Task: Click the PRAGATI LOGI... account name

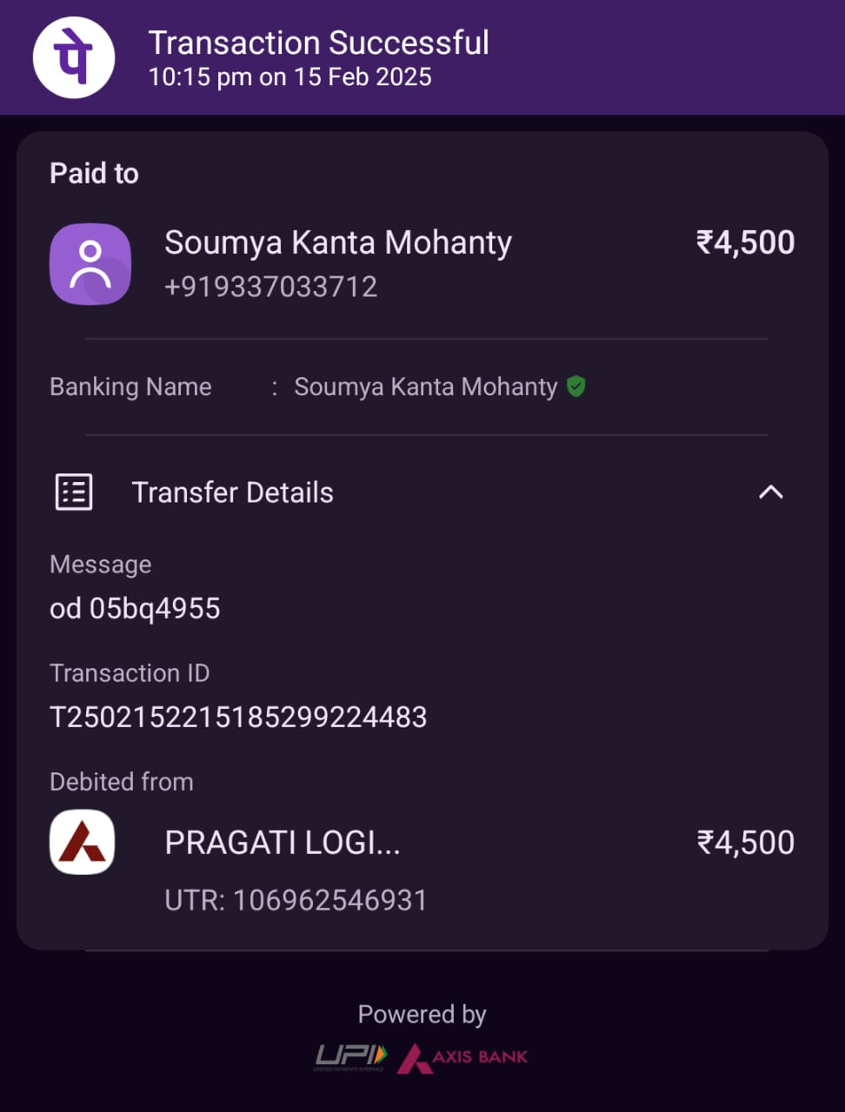Action: tap(283, 843)
